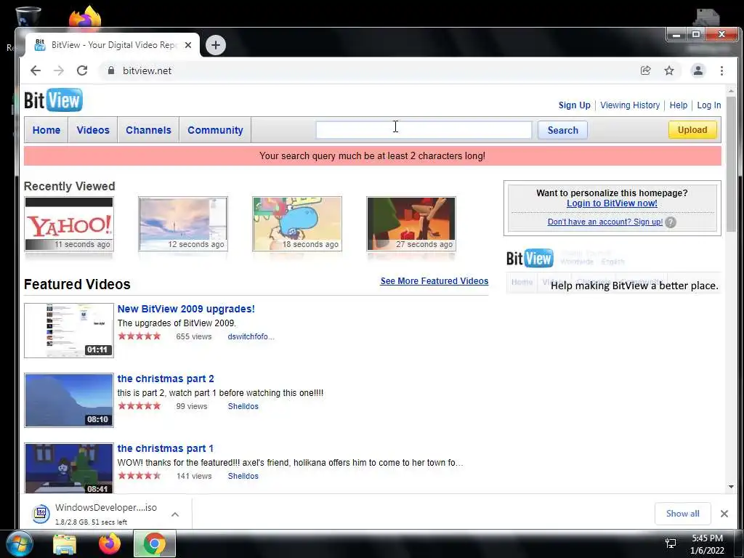Open the Windows Start menu orb
Screen dimensions: 744x558
click(x=19, y=543)
